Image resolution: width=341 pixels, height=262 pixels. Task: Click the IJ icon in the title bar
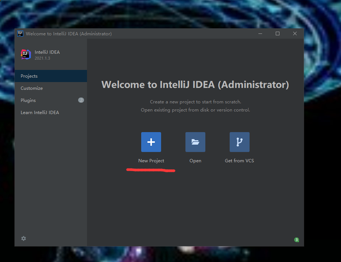point(20,33)
